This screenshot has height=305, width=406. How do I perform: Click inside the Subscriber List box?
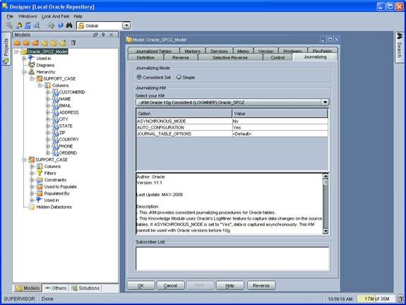(x=232, y=258)
